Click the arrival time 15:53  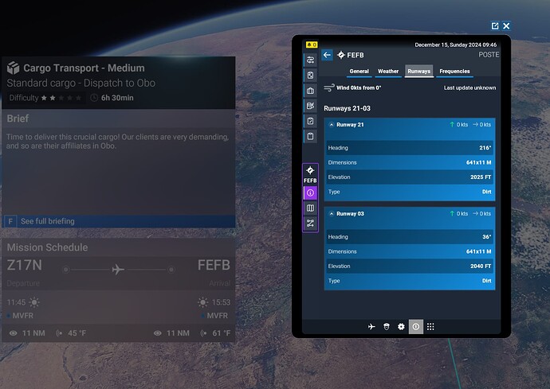(221, 302)
